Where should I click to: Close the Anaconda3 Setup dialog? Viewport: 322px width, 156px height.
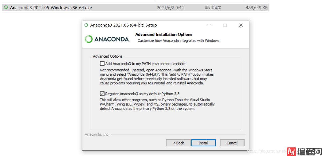(x=241, y=25)
